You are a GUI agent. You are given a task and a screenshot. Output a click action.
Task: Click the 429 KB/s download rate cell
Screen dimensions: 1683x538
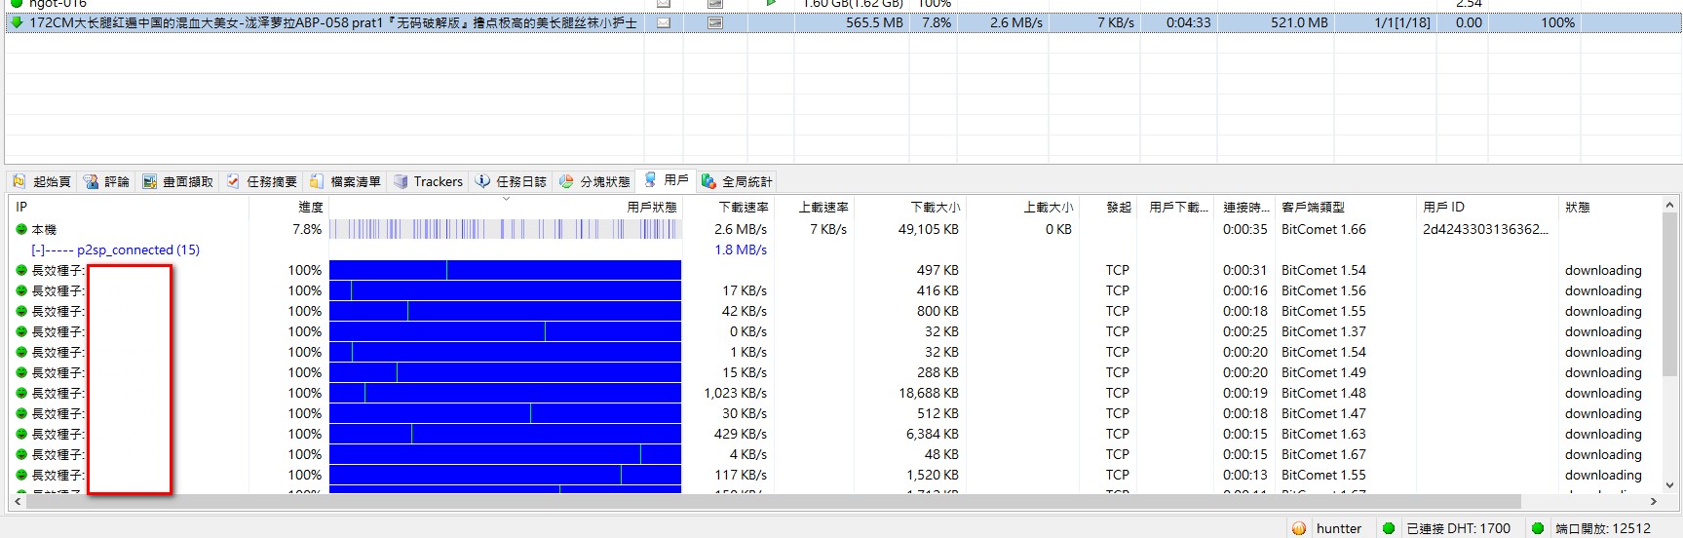[x=741, y=434]
